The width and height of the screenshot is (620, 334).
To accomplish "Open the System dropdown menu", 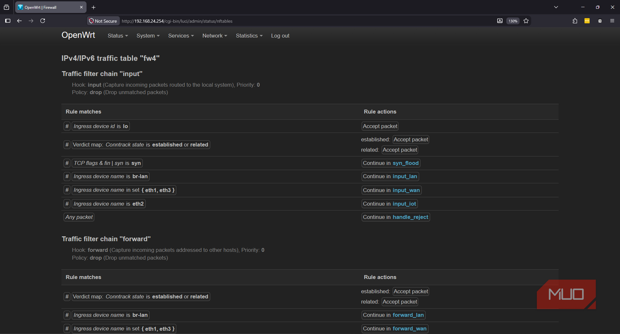I will point(148,36).
